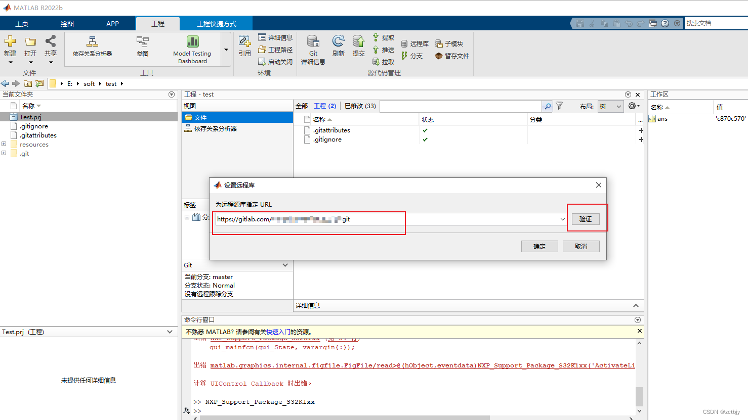Image resolution: width=748 pixels, height=420 pixels.
Task: Expand the .git folder
Action: [4, 153]
